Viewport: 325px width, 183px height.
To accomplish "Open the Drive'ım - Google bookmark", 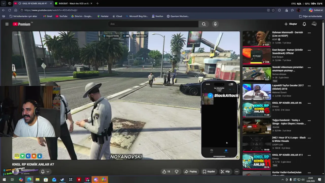I will click(x=82, y=16).
